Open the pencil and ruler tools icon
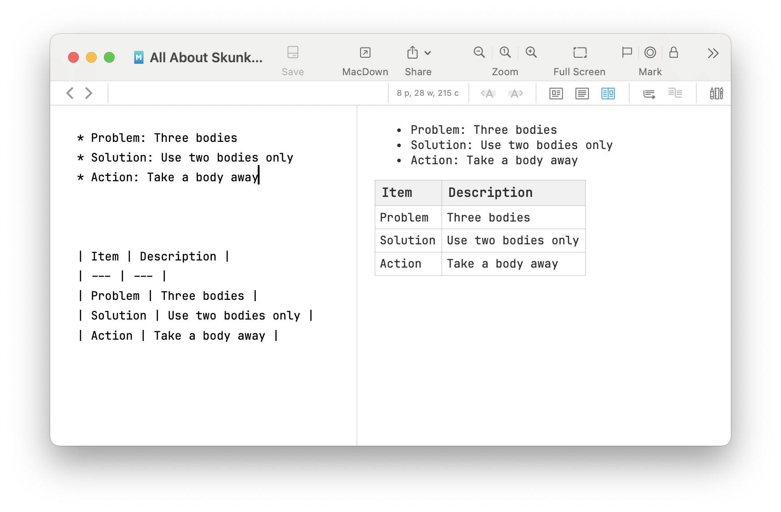The width and height of the screenshot is (781, 512). pos(716,93)
